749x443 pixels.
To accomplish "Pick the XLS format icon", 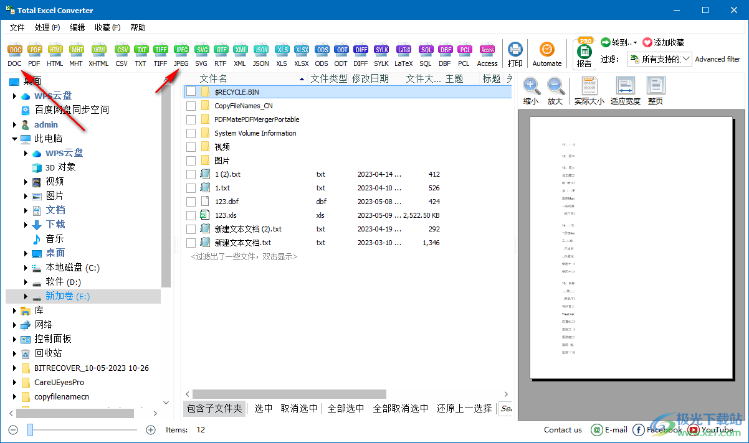I will tap(282, 55).
